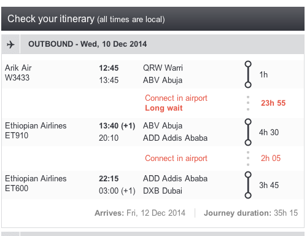Click the Journey duration 35h 15 text
The width and height of the screenshot is (307, 236).
[x=251, y=213]
